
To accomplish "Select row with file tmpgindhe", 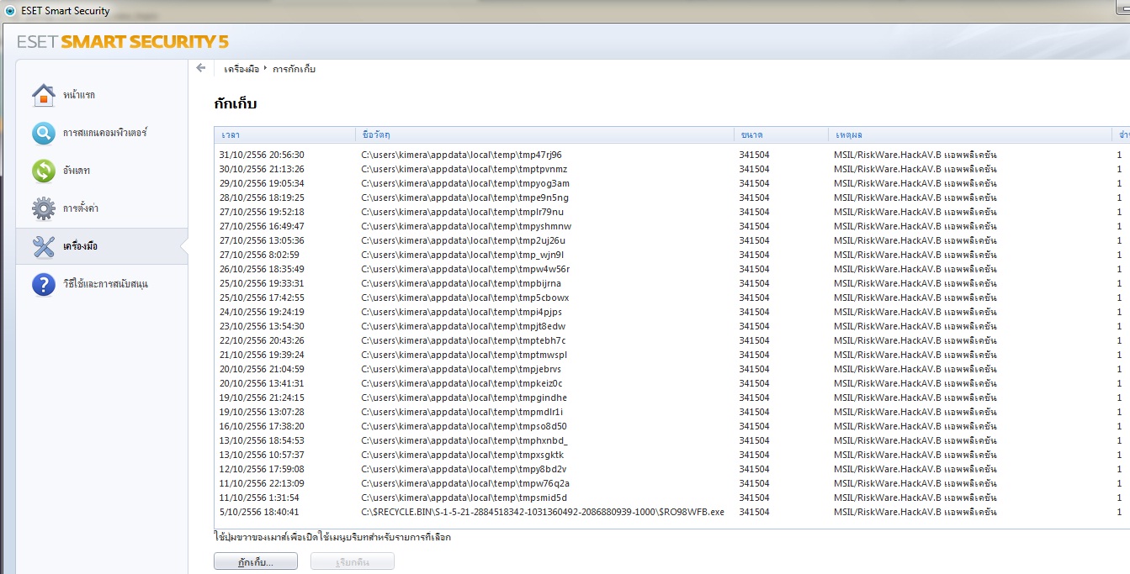I will (671, 398).
